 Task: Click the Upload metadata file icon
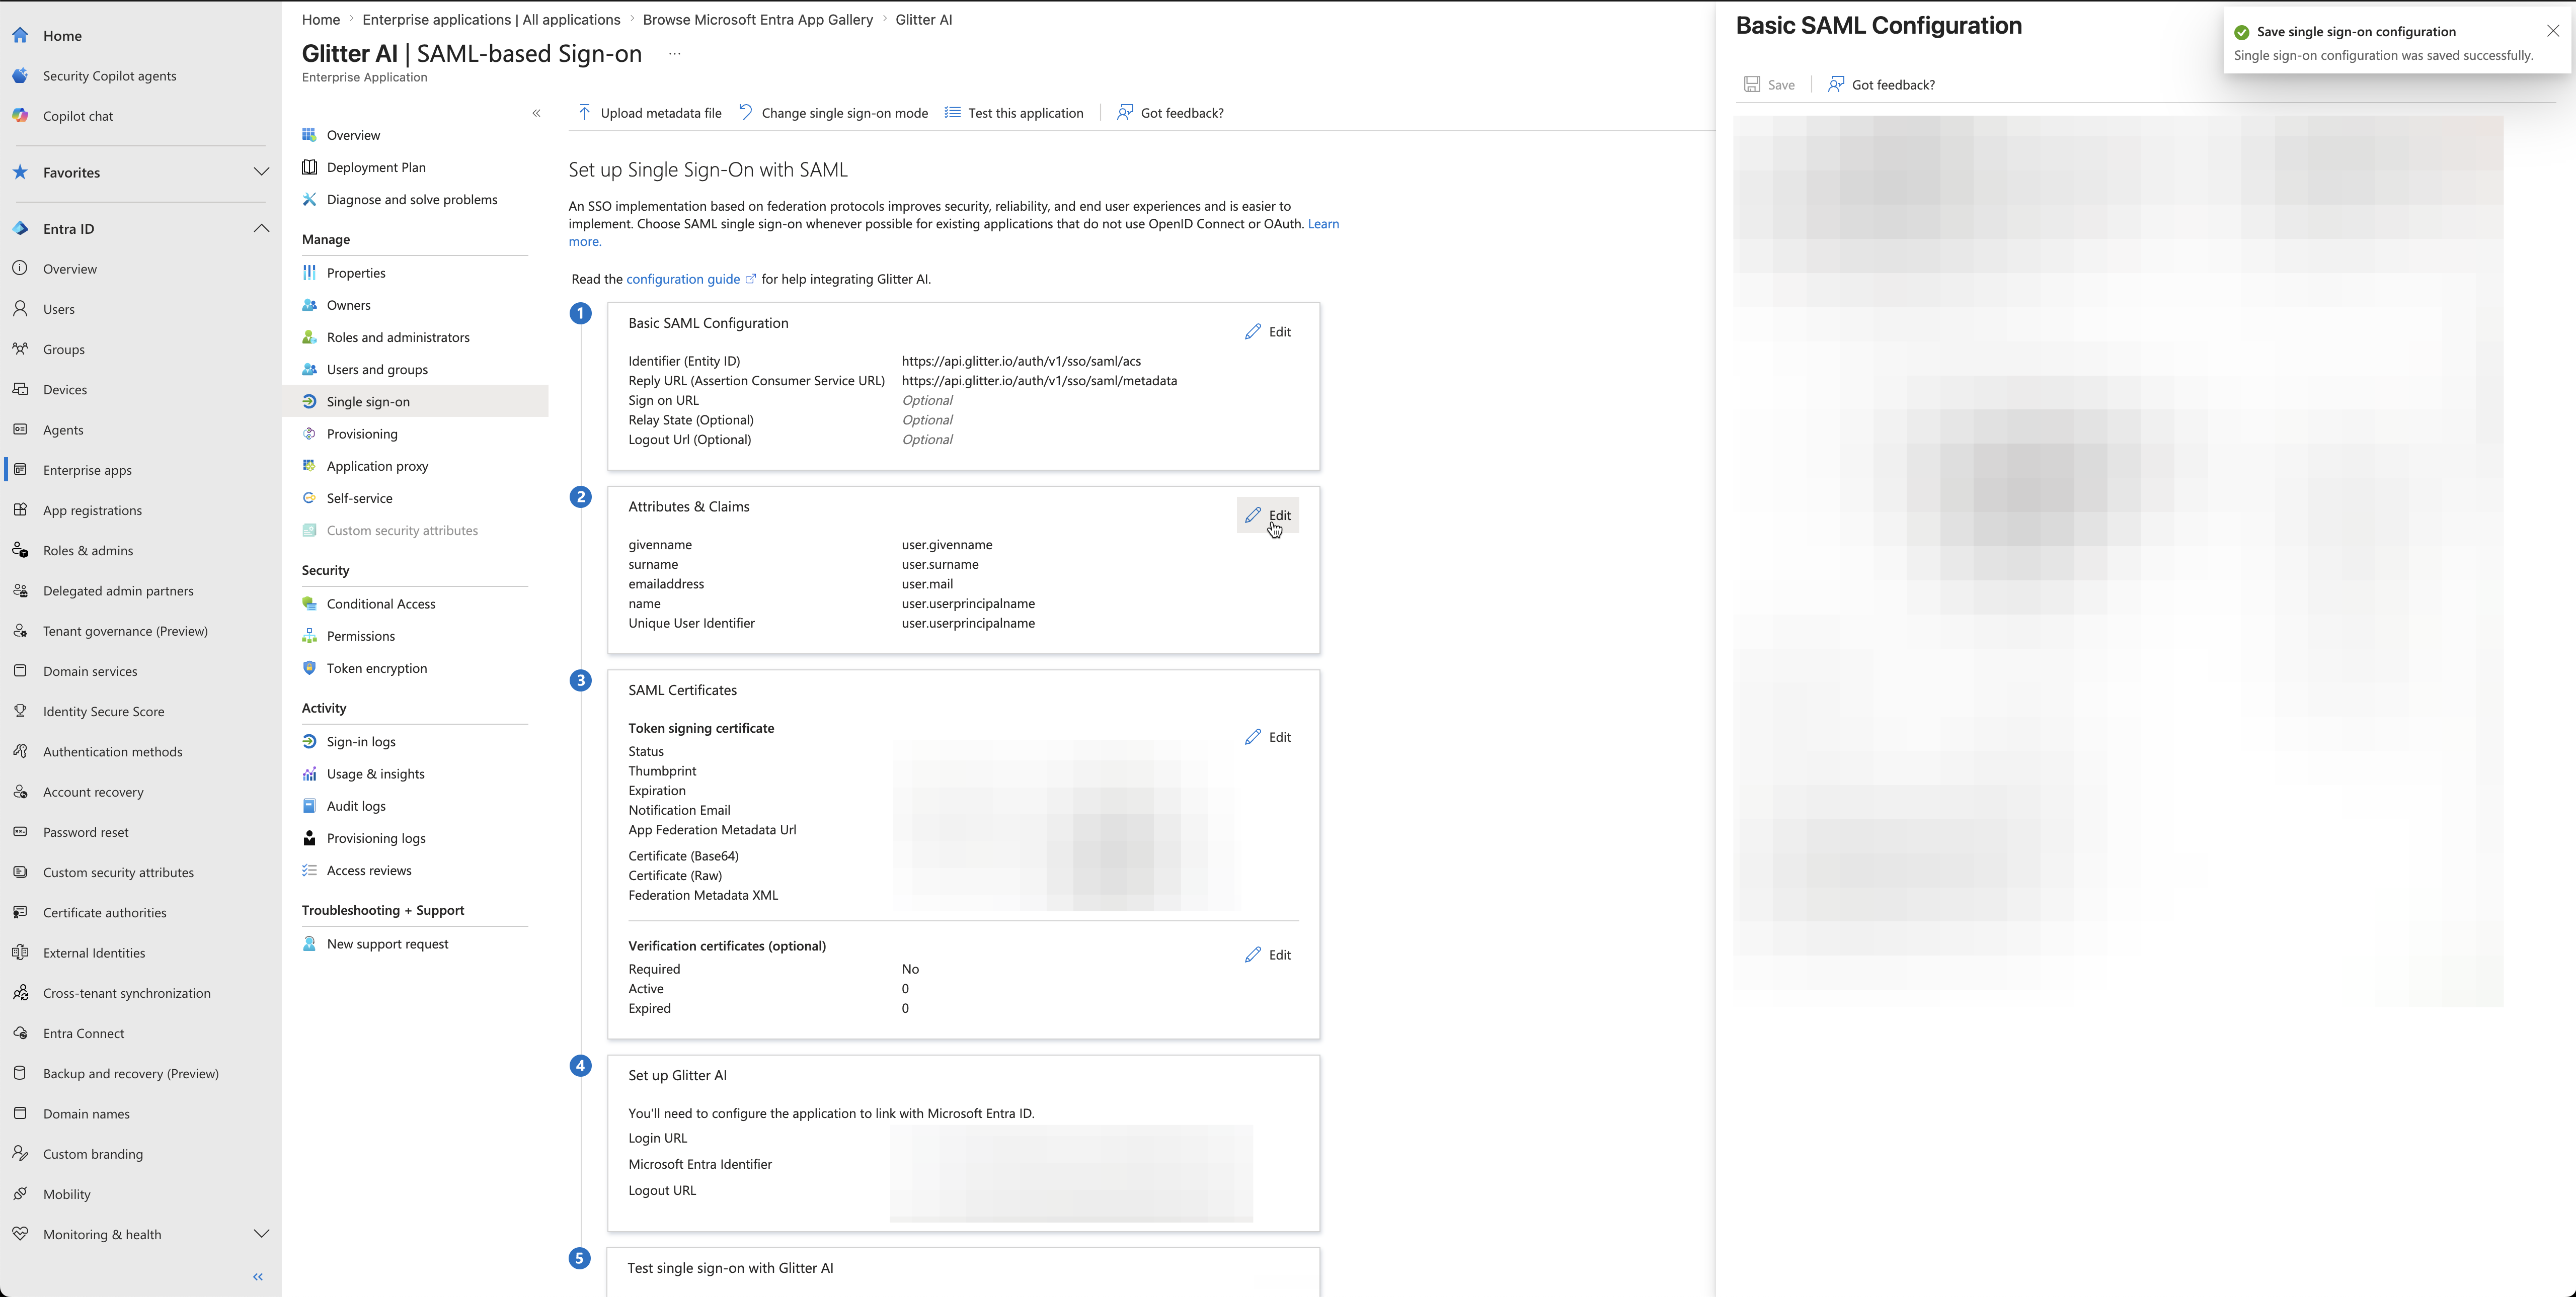584,113
